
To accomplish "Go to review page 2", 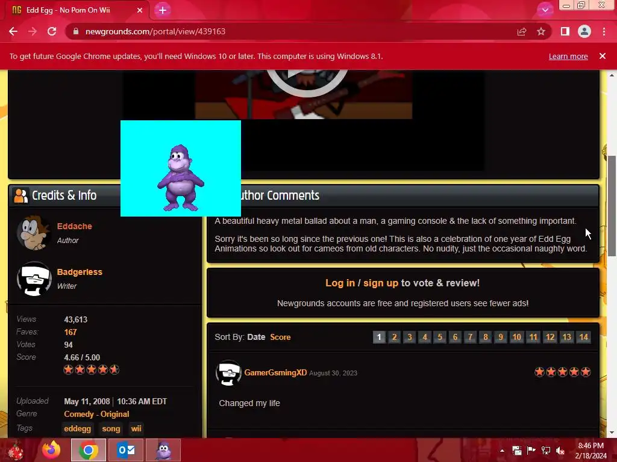I will coord(394,337).
